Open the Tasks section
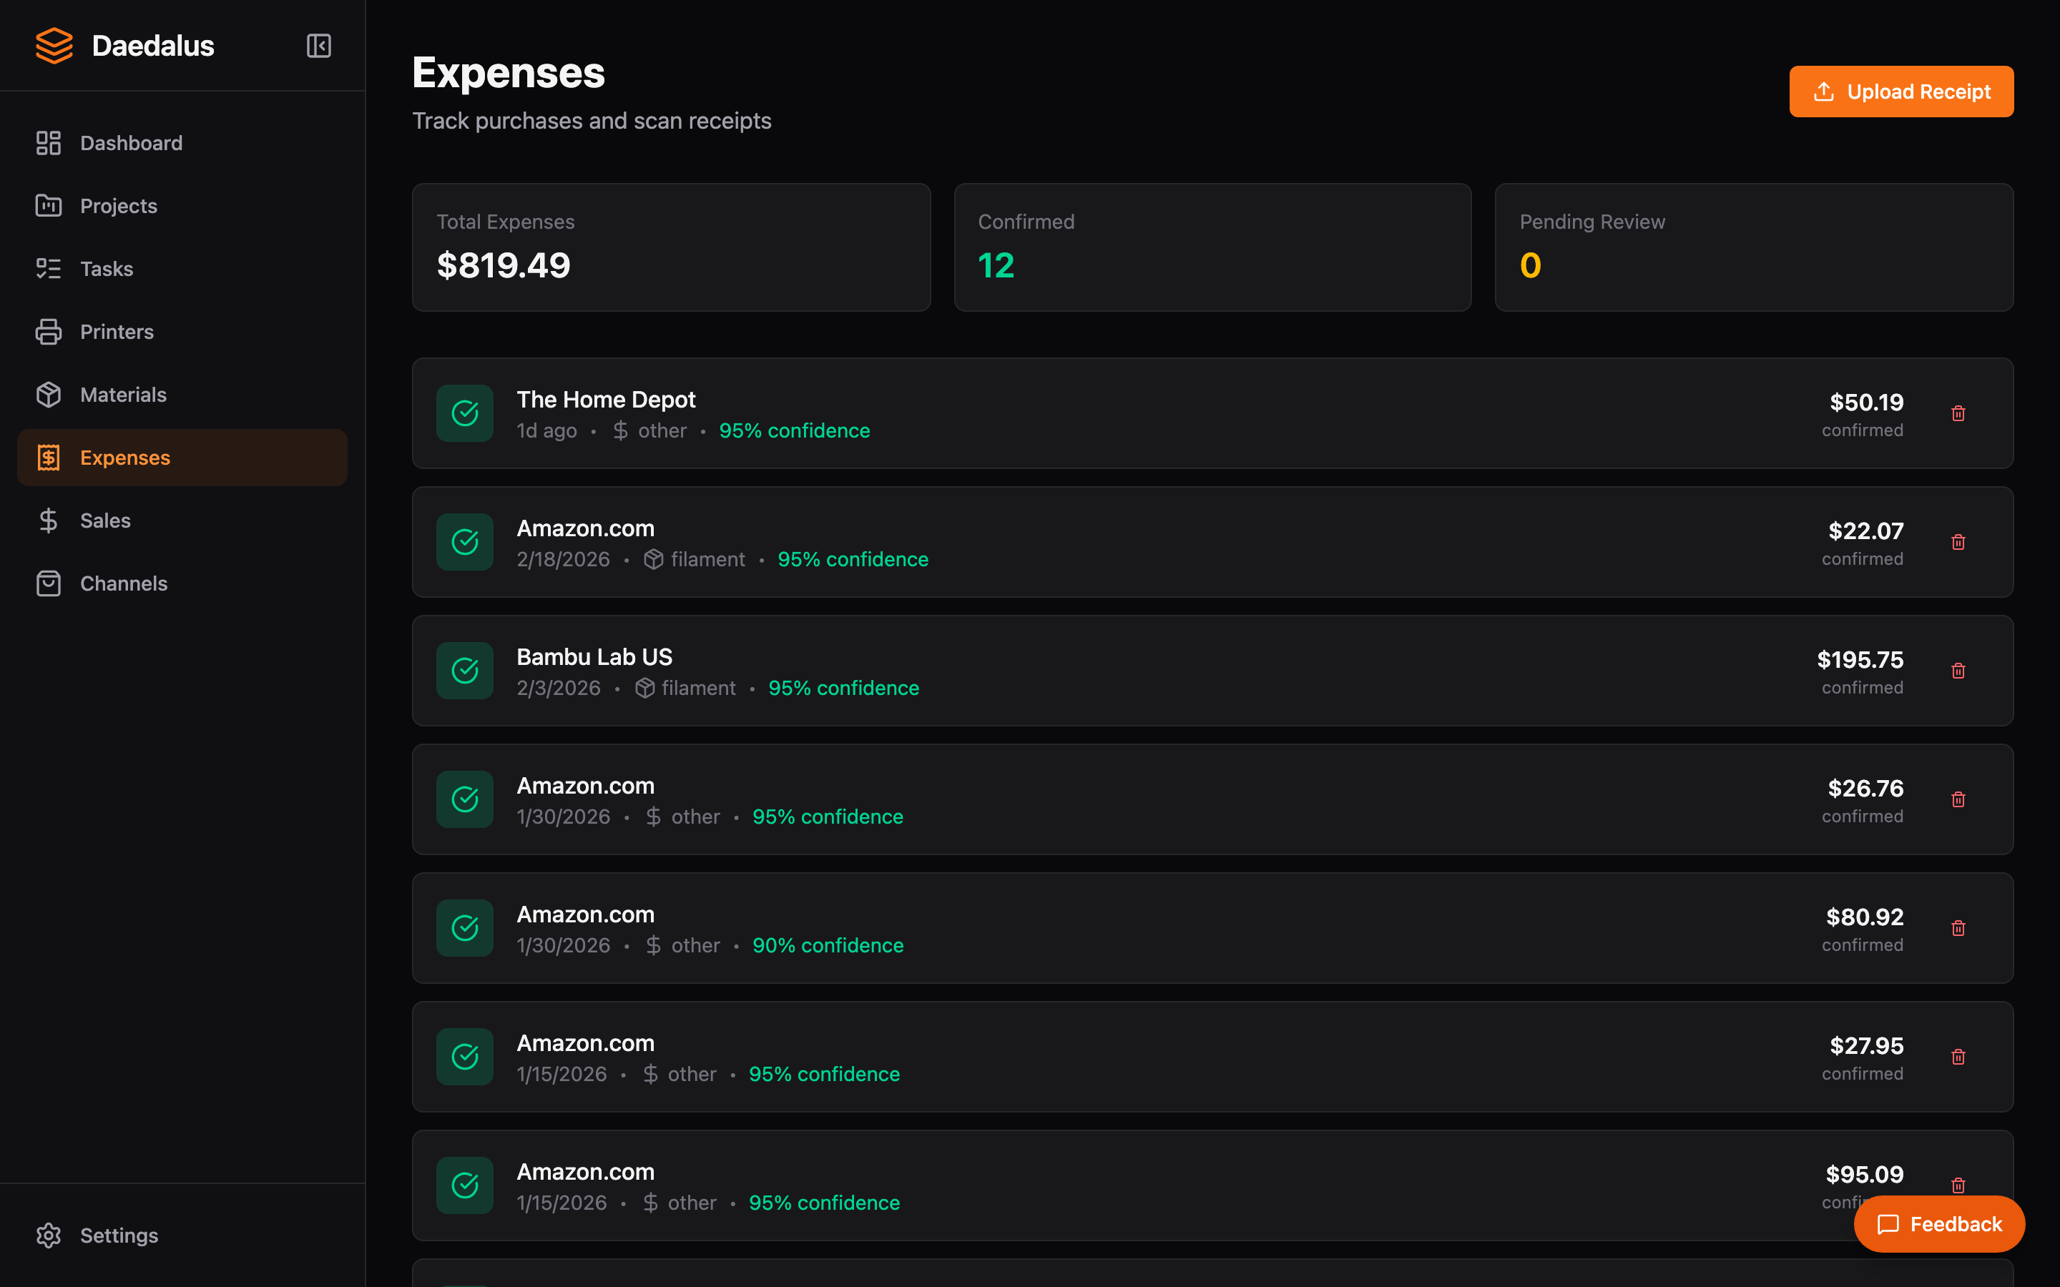This screenshot has height=1287, width=2060. point(106,268)
